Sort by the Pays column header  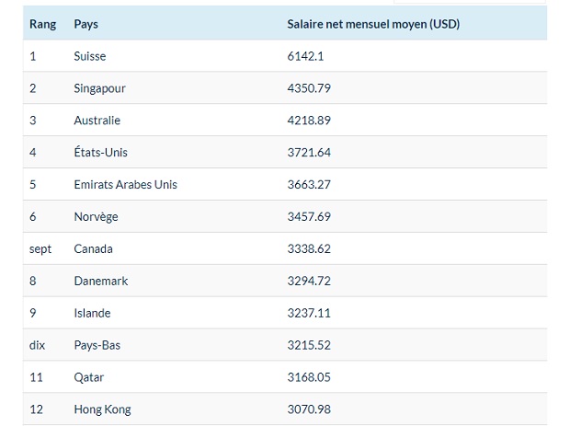coord(85,24)
